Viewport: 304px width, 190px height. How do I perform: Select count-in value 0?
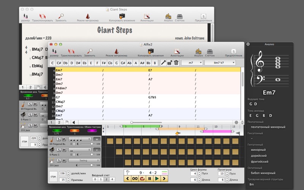(95, 179)
